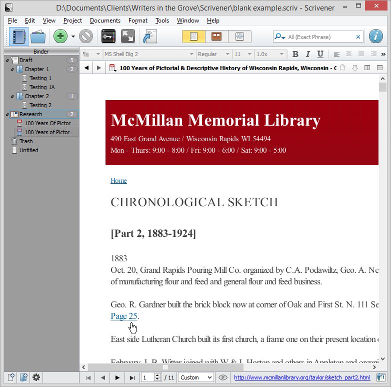
Task: Open Keywords panel with key icon
Action: (x=108, y=37)
